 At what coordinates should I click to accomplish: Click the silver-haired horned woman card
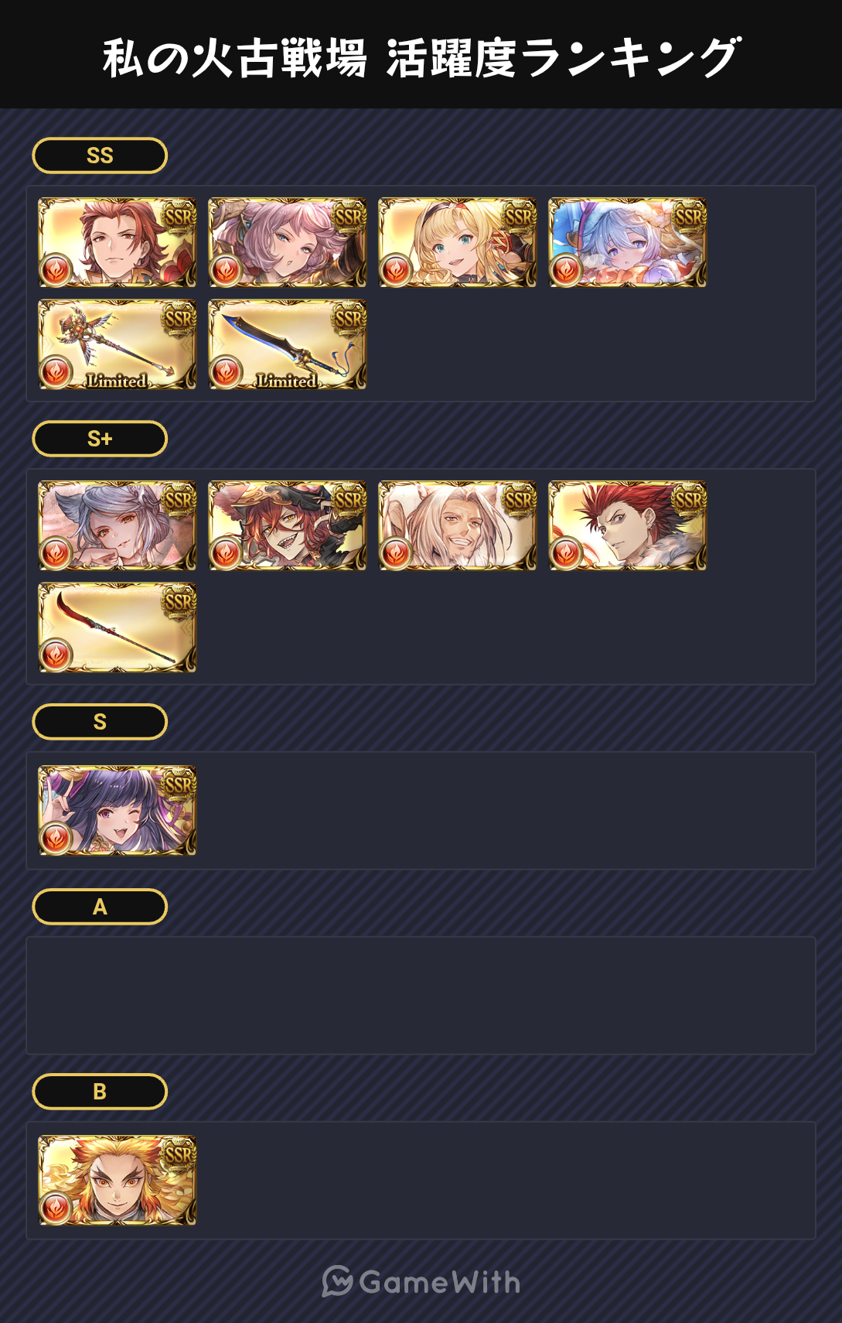point(118,526)
